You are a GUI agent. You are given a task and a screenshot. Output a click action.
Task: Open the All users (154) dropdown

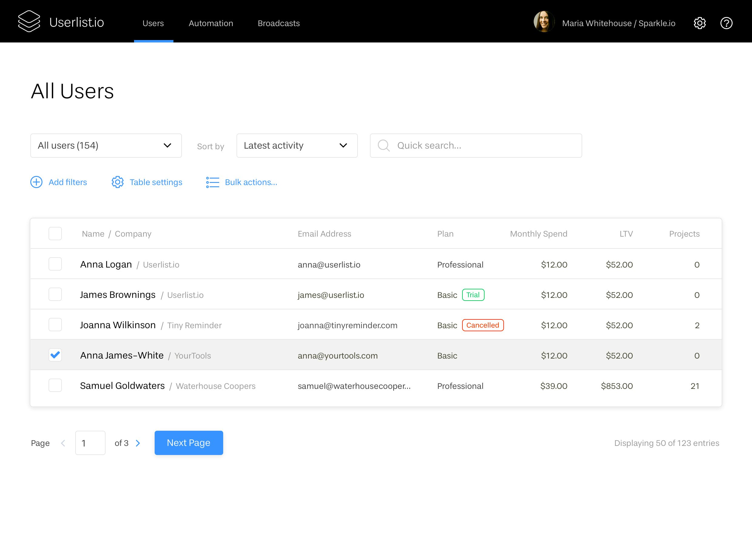[106, 145]
